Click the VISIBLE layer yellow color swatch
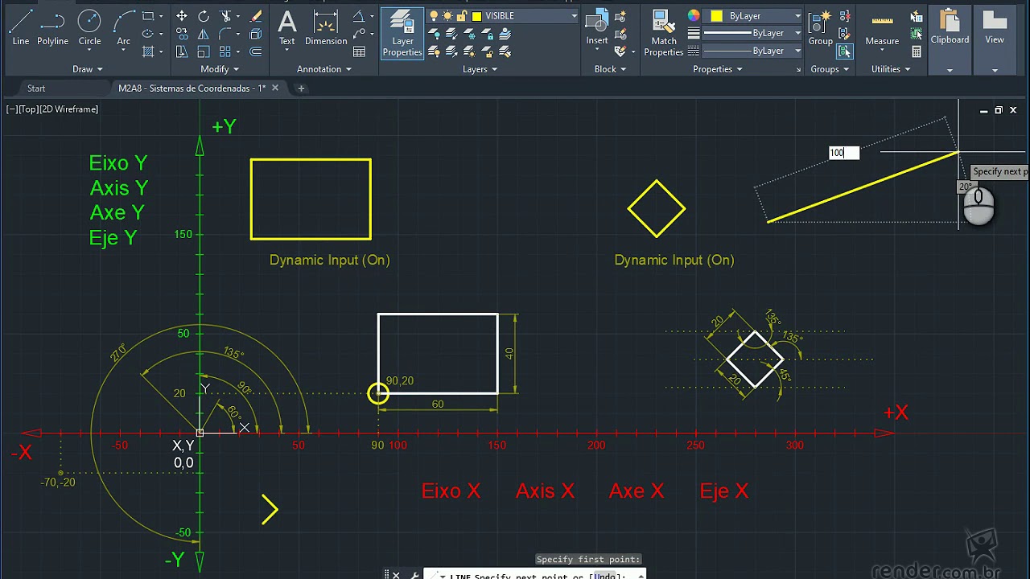 coord(476,16)
